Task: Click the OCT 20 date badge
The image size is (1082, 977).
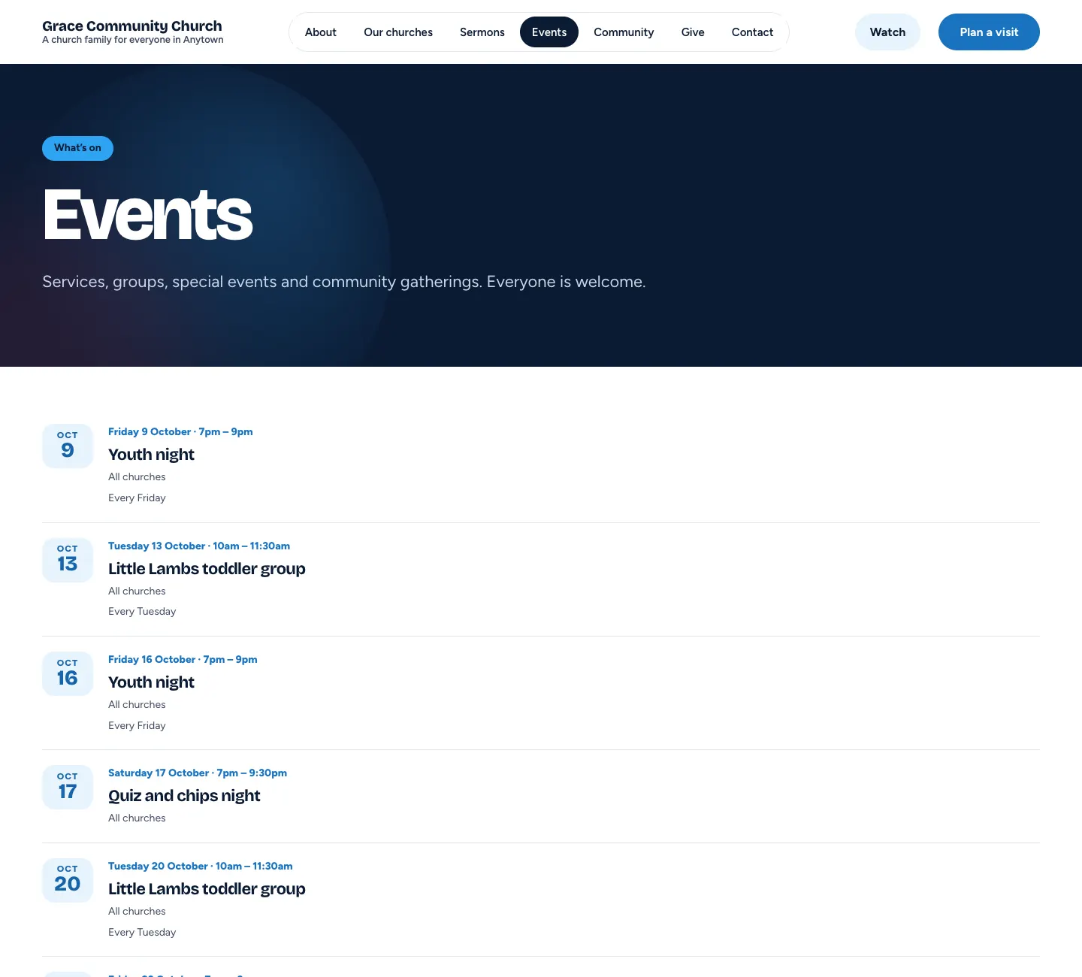Action: click(68, 880)
